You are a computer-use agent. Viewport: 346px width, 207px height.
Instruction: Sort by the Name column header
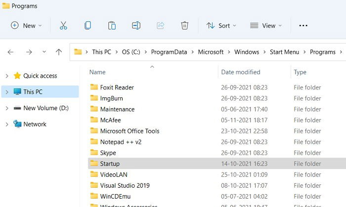[x=97, y=72]
